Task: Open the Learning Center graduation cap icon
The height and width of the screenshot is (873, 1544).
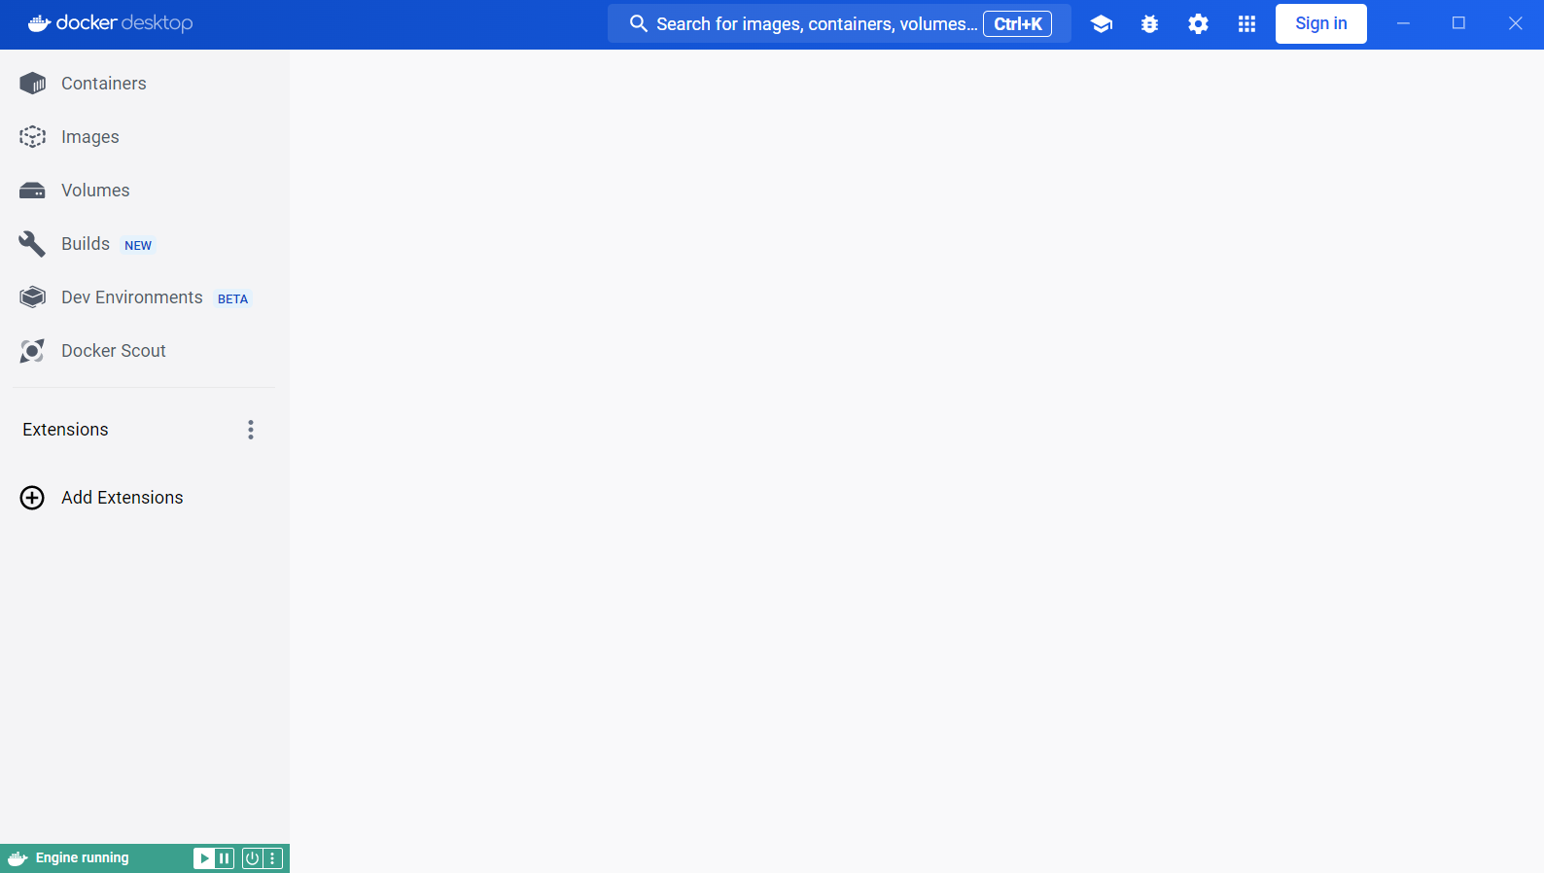Action: tap(1101, 24)
